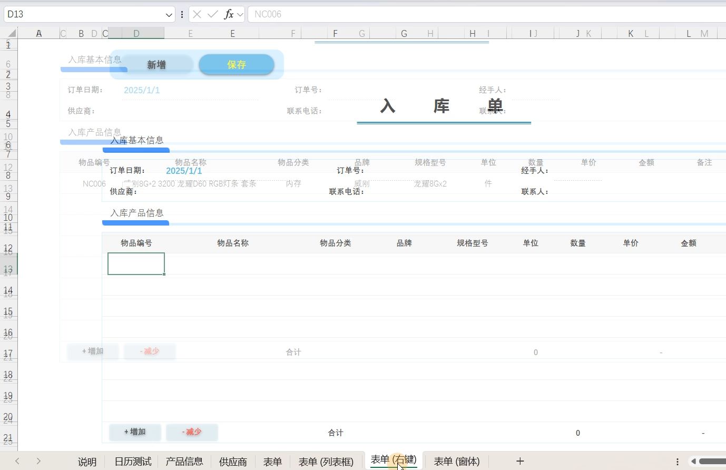
Task: Click the +增加 button below the product table
Action: pyautogui.click(x=134, y=432)
